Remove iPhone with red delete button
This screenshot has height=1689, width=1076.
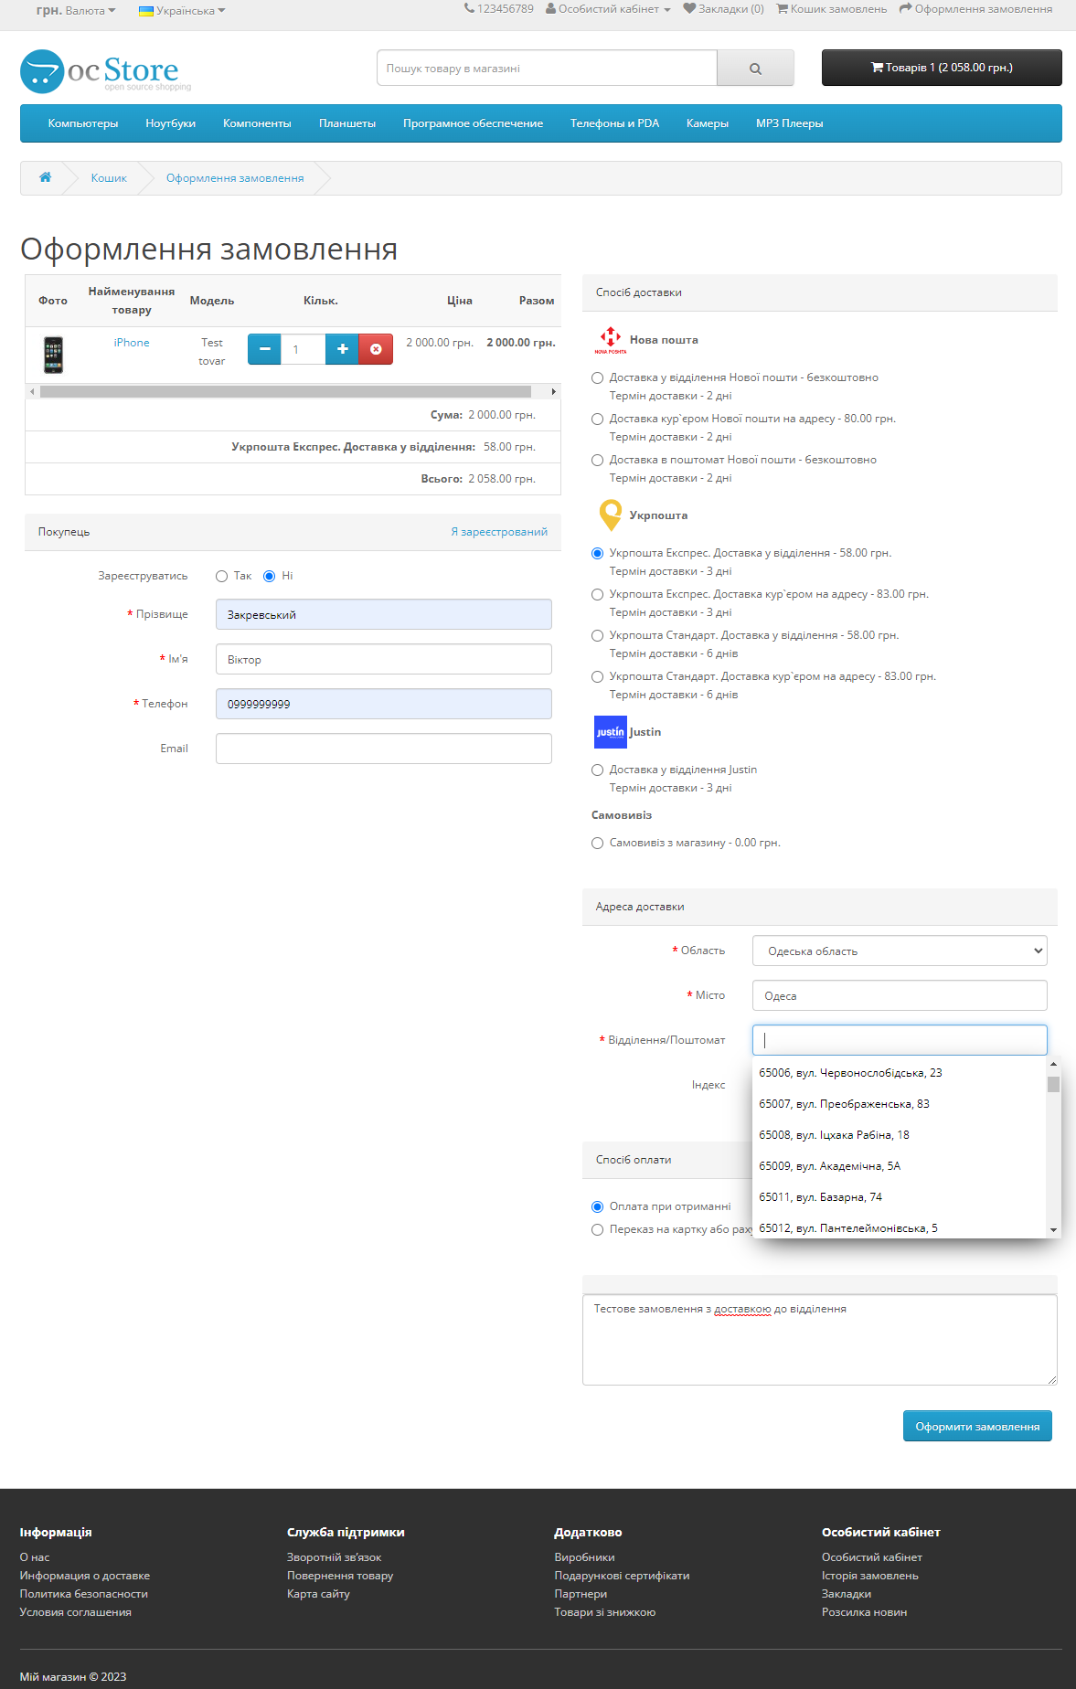pos(376,349)
